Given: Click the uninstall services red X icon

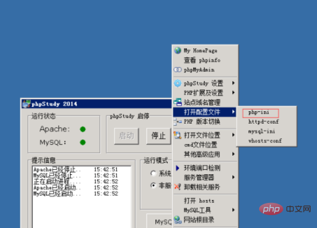Looking at the screenshot, I should coord(177,187).
